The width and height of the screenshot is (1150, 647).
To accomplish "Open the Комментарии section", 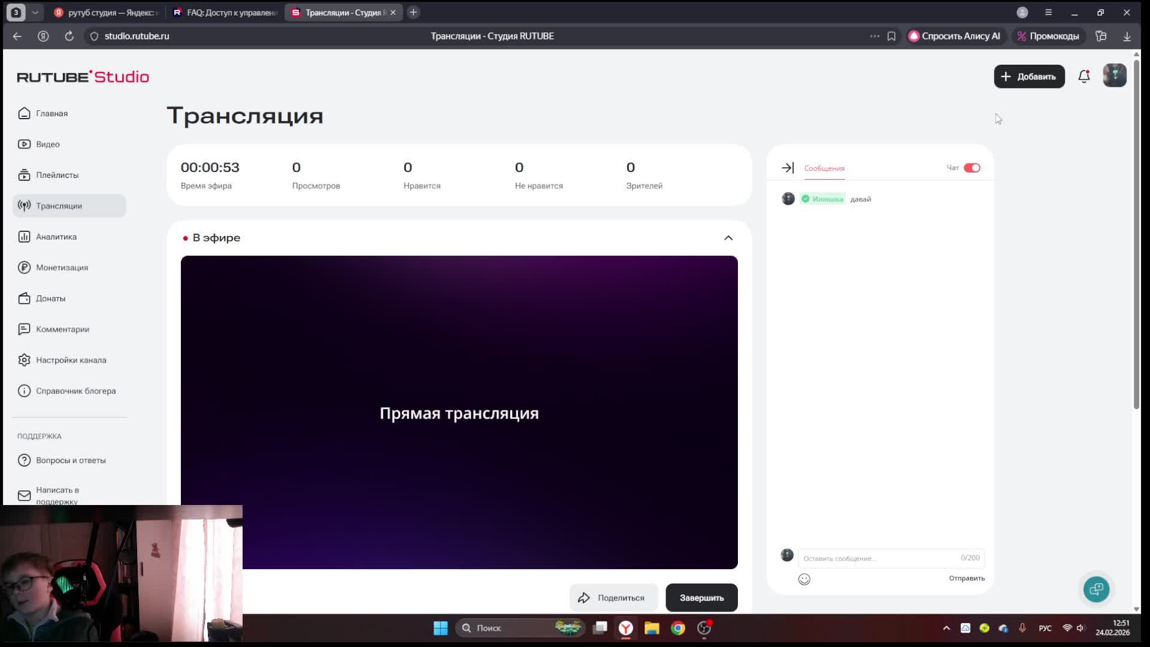I will 62,329.
